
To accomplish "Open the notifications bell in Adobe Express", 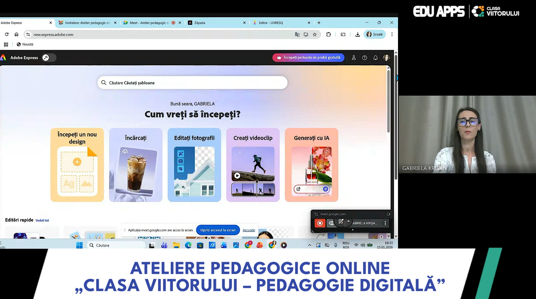I will (x=376, y=58).
